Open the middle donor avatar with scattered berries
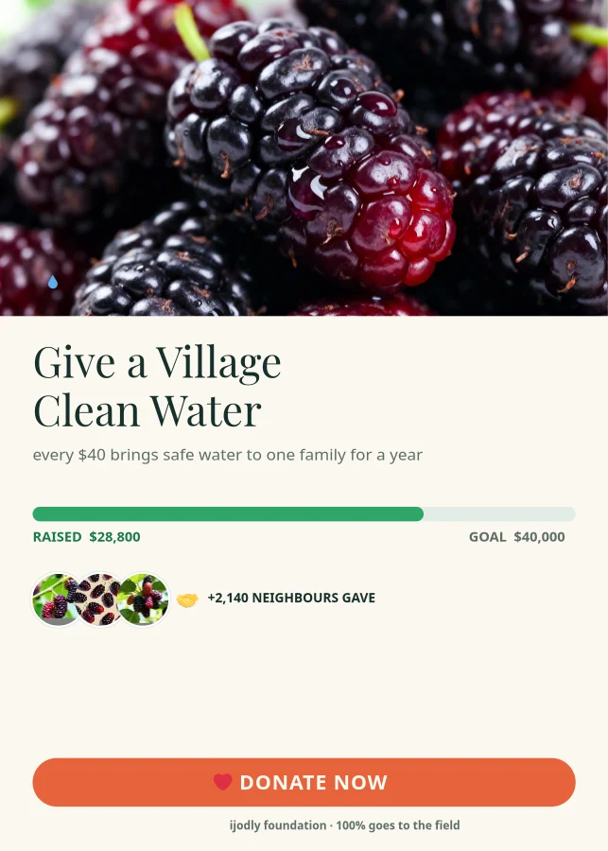The width and height of the screenshot is (608, 851). (x=99, y=599)
